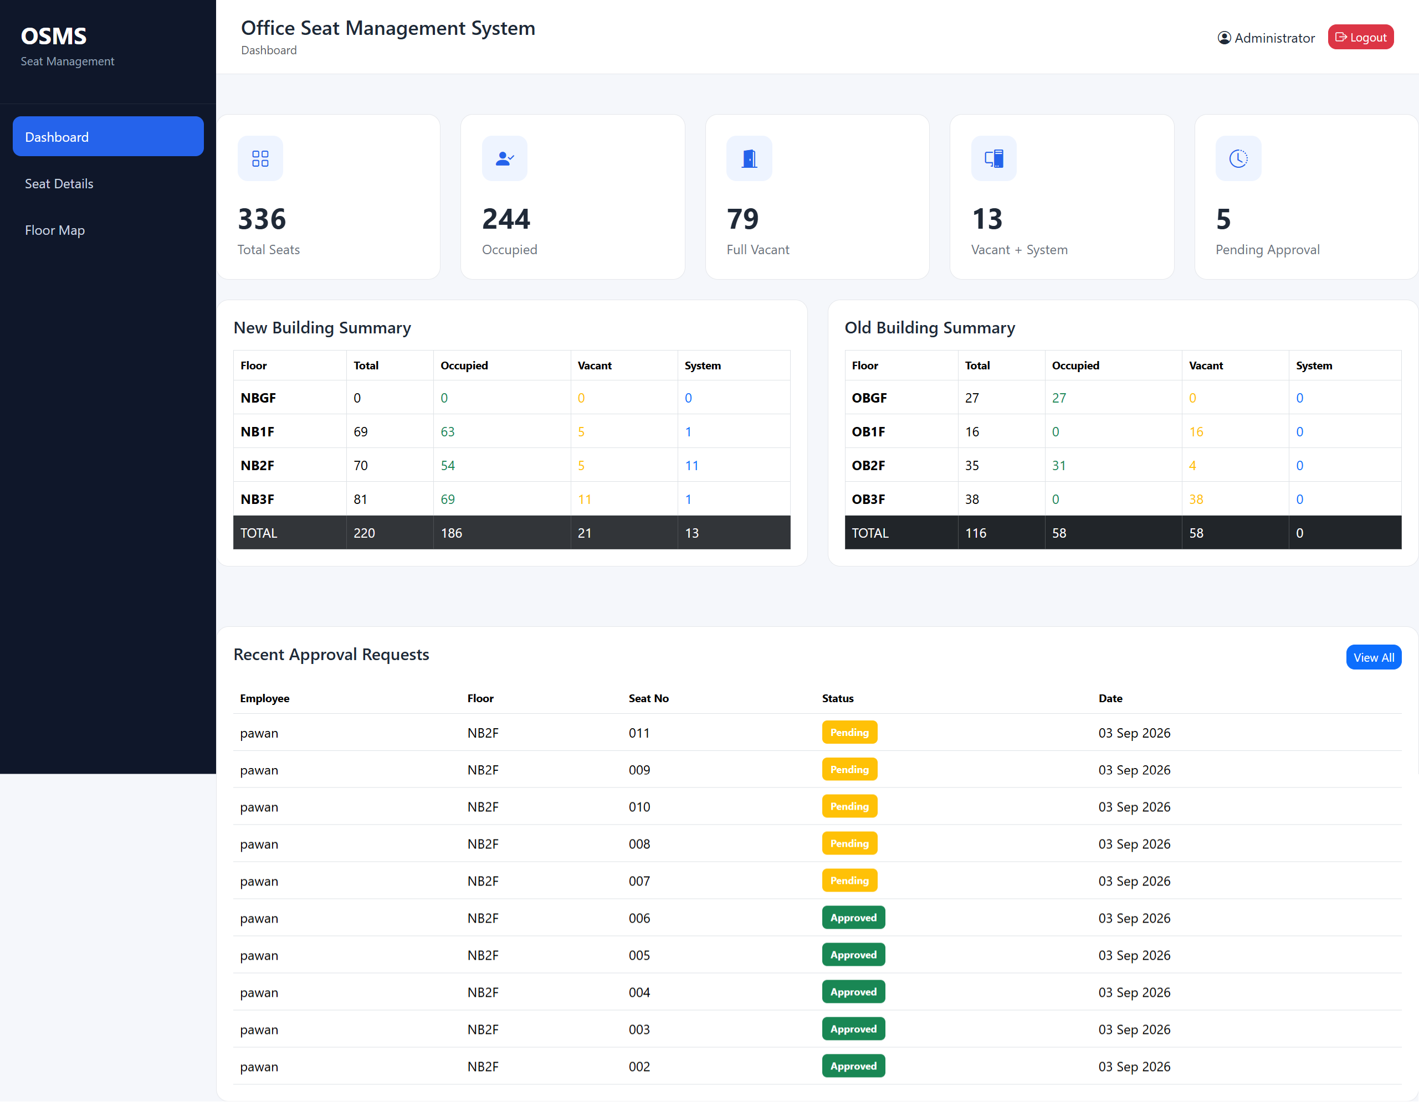Select the OB3F floor row label
The height and width of the screenshot is (1102, 1419).
tap(869, 499)
